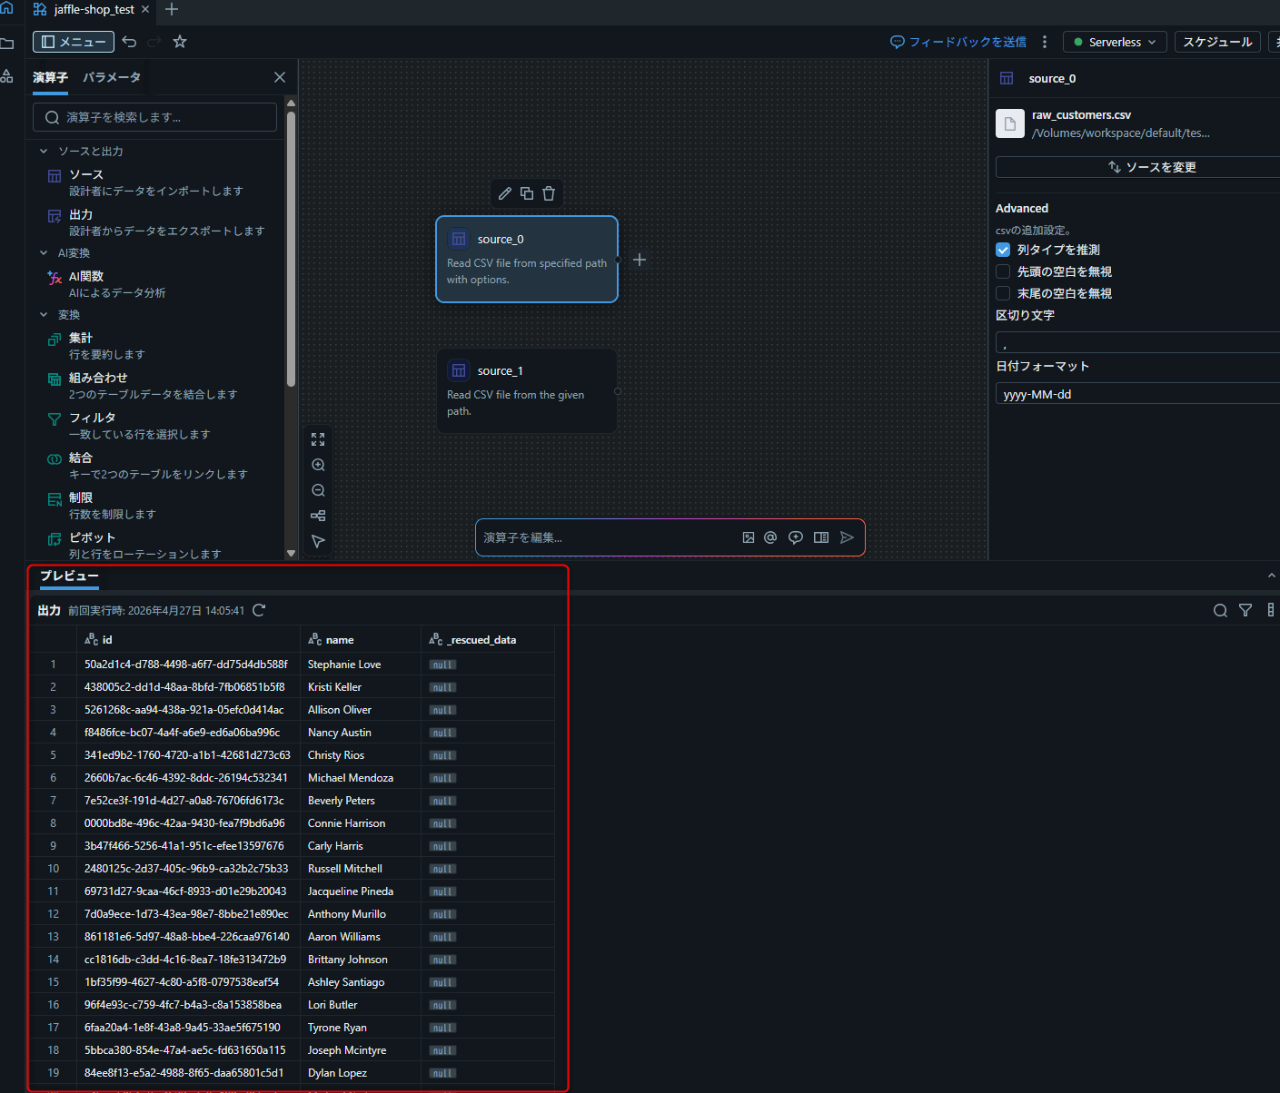Zoom out on the canvas
This screenshot has height=1093, width=1280.
tap(318, 490)
